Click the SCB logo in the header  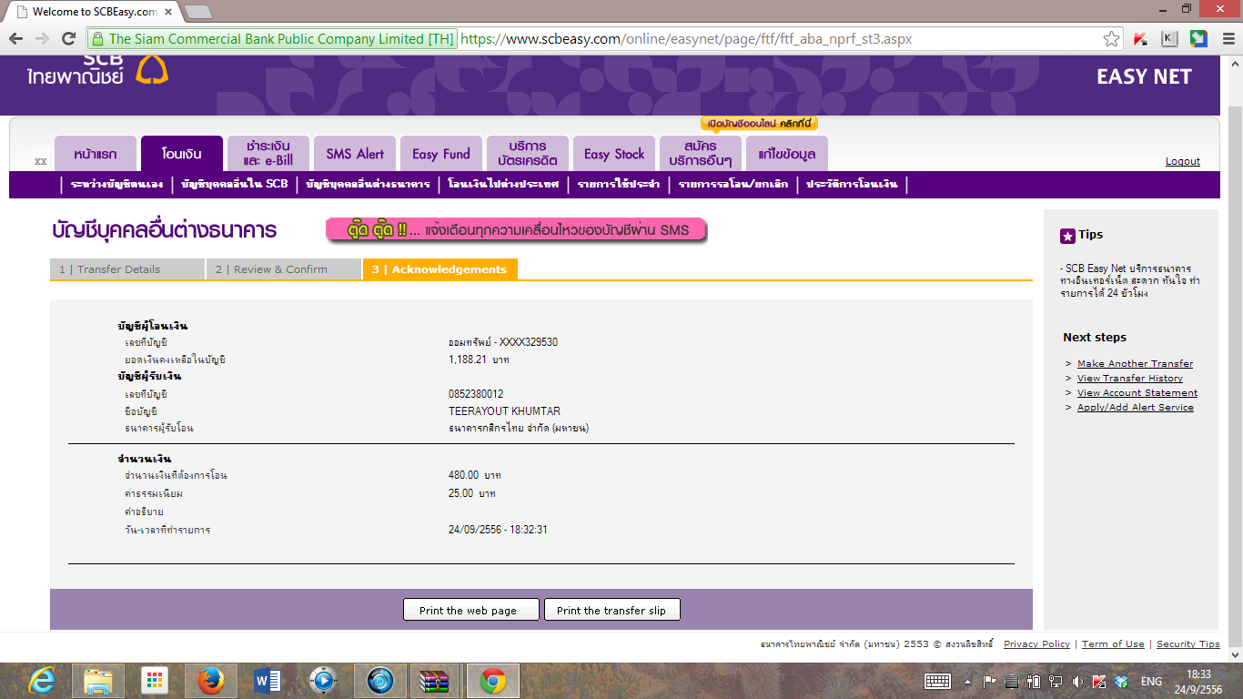click(97, 70)
